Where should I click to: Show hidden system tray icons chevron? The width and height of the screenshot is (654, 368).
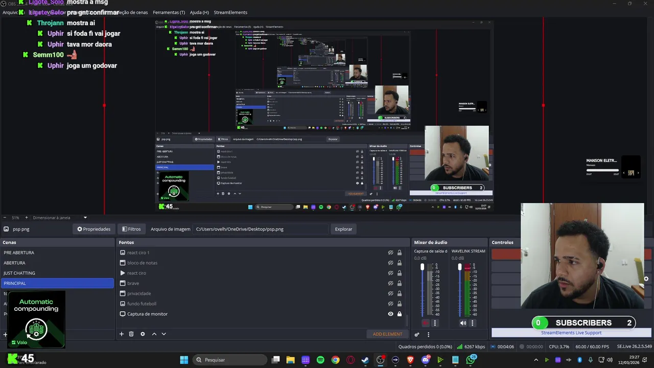click(535, 360)
